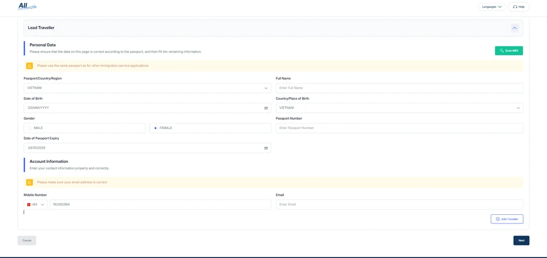Open the Languages menu

point(492,7)
